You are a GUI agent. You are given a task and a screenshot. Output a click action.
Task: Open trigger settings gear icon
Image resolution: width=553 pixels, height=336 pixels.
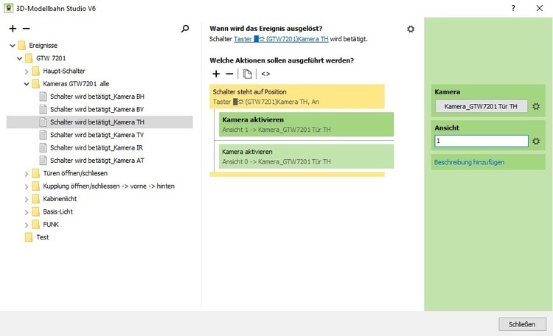pos(411,29)
